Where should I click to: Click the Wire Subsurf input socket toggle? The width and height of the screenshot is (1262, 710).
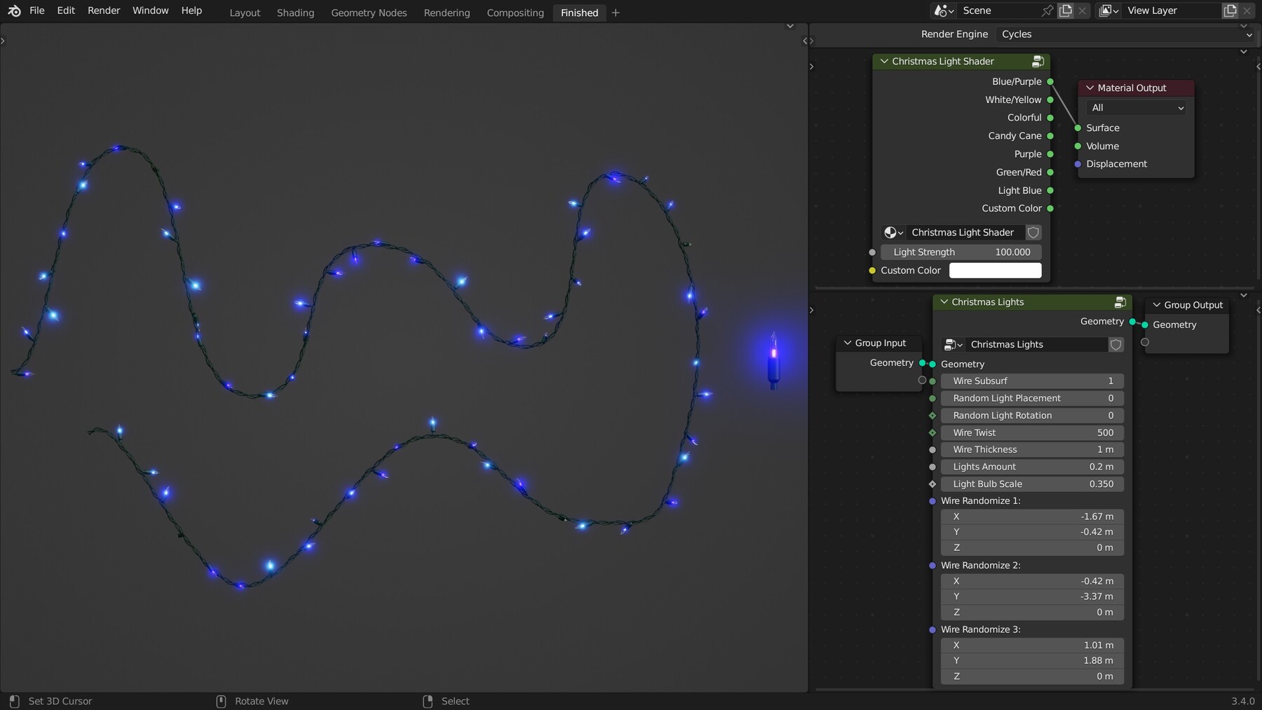pyautogui.click(x=932, y=381)
